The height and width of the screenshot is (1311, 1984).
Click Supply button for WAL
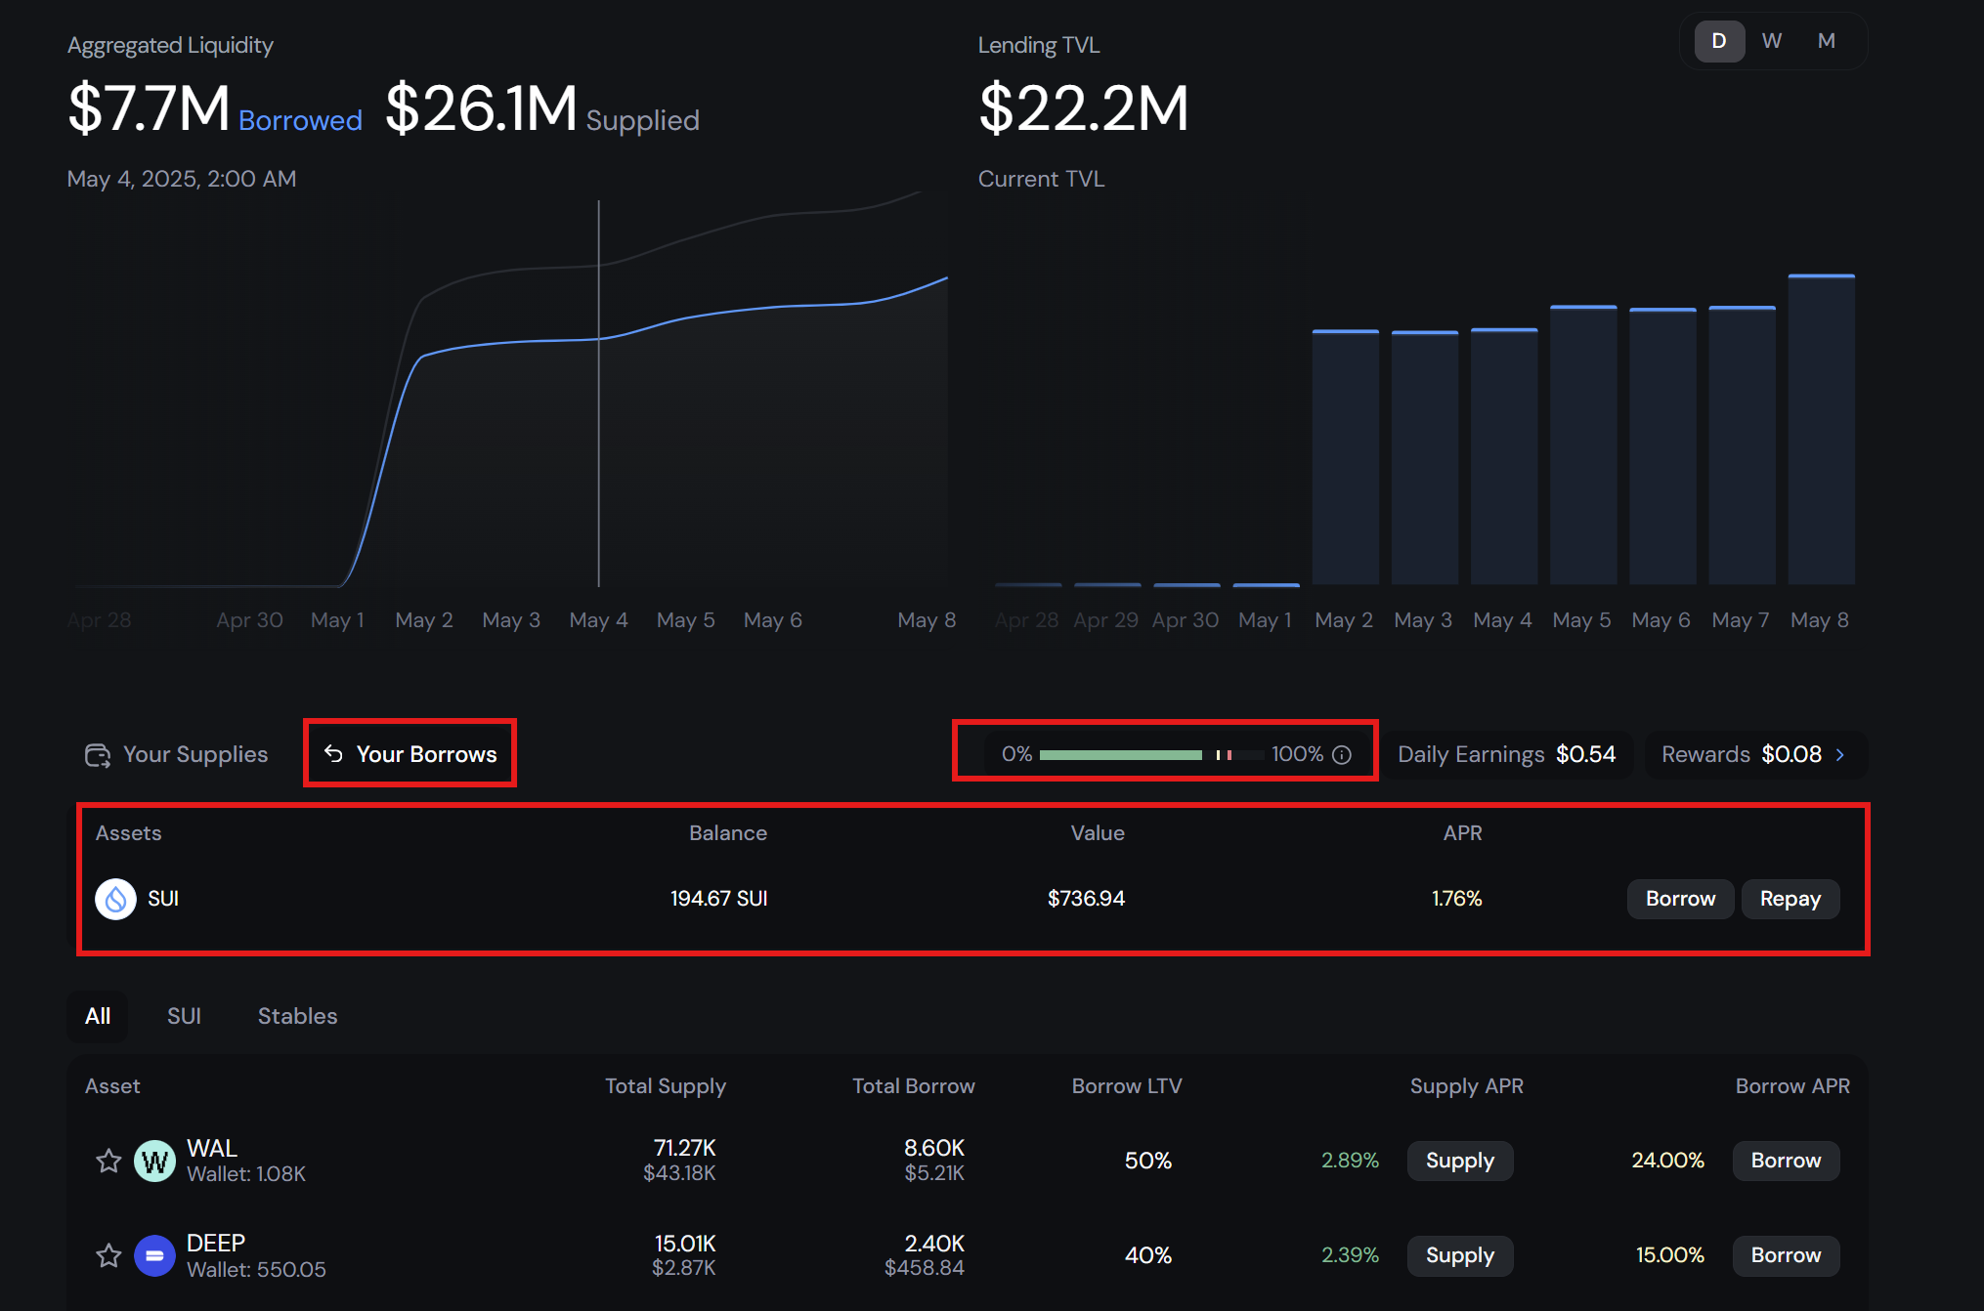pyautogui.click(x=1459, y=1161)
